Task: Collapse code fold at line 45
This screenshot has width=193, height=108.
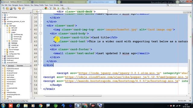Action: coord(41,49)
